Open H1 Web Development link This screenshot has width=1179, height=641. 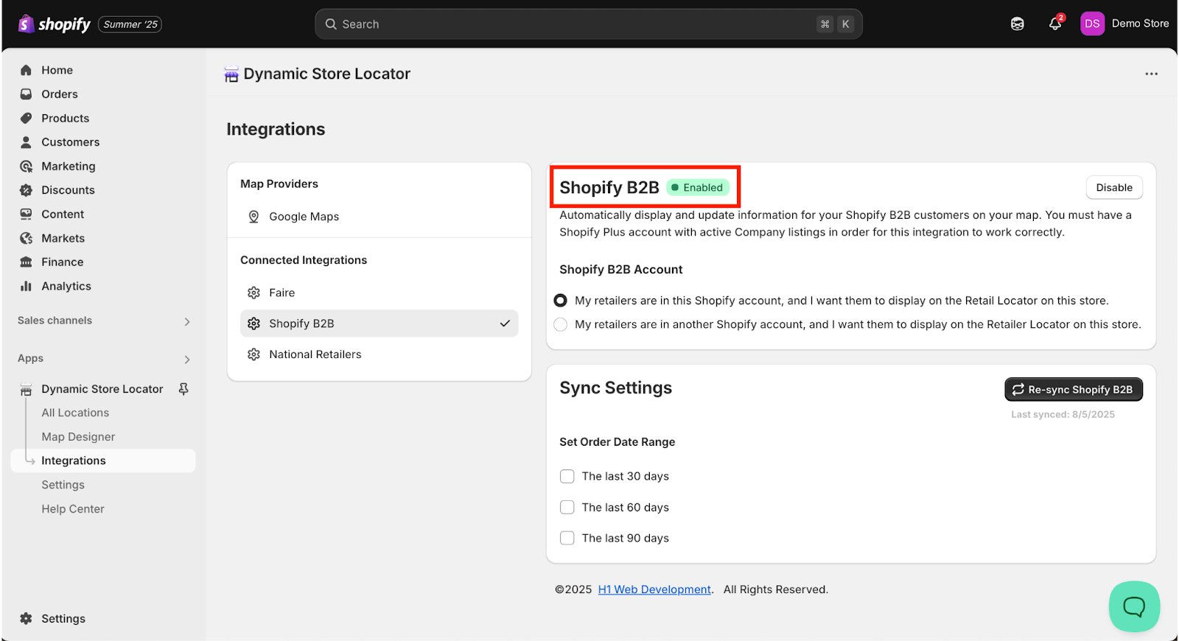point(654,589)
